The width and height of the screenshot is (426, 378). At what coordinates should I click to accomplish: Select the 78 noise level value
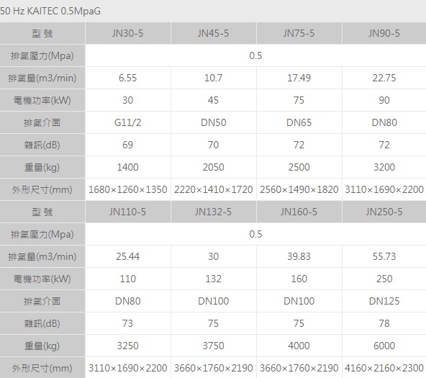coord(384,323)
